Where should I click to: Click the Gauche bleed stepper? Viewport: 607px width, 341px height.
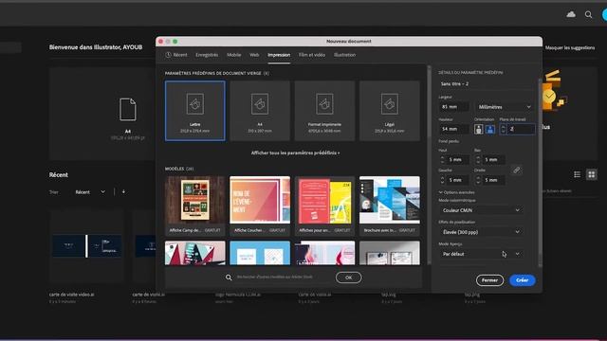coord(443,180)
